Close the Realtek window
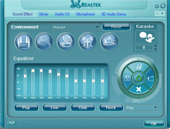Viewport: 170px width, 129px height. (x=163, y=6)
